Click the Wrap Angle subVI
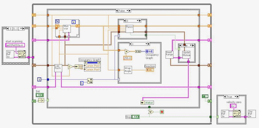The image size is (259, 128). (128, 70)
